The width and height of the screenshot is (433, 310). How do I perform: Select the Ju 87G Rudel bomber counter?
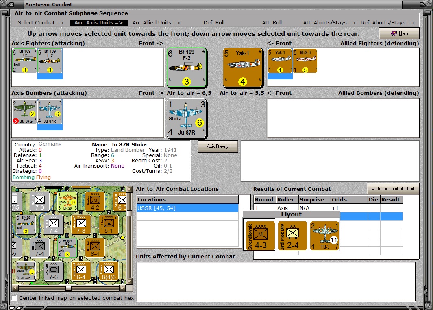click(24, 111)
